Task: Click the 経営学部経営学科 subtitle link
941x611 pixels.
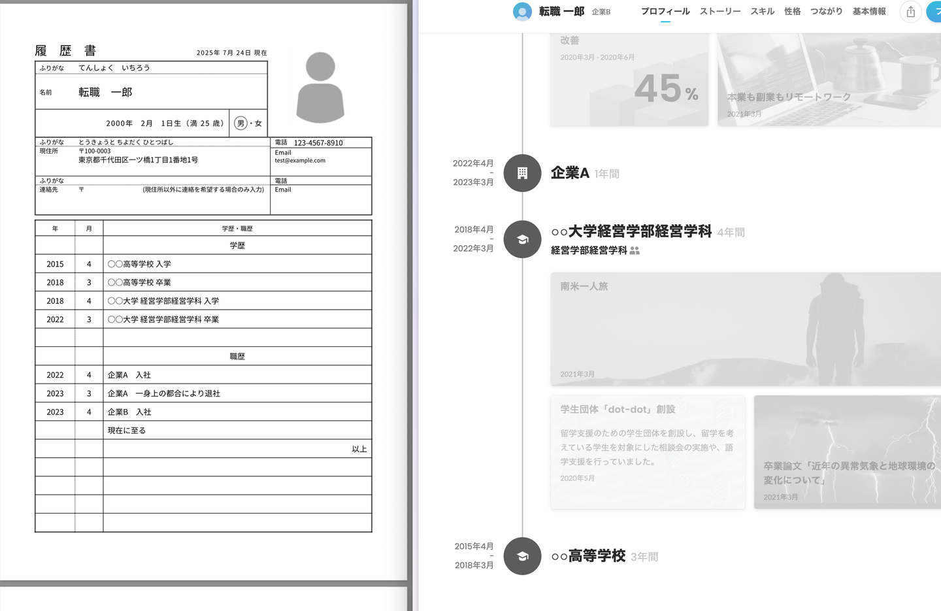Action: click(x=589, y=250)
